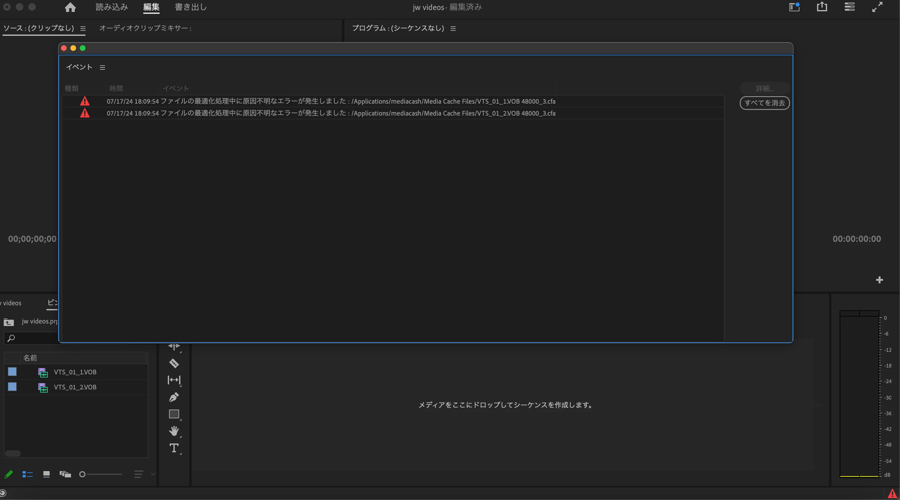Image resolution: width=900 pixels, height=500 pixels.
Task: Click the red warning icon in status bar
Action: [x=892, y=493]
